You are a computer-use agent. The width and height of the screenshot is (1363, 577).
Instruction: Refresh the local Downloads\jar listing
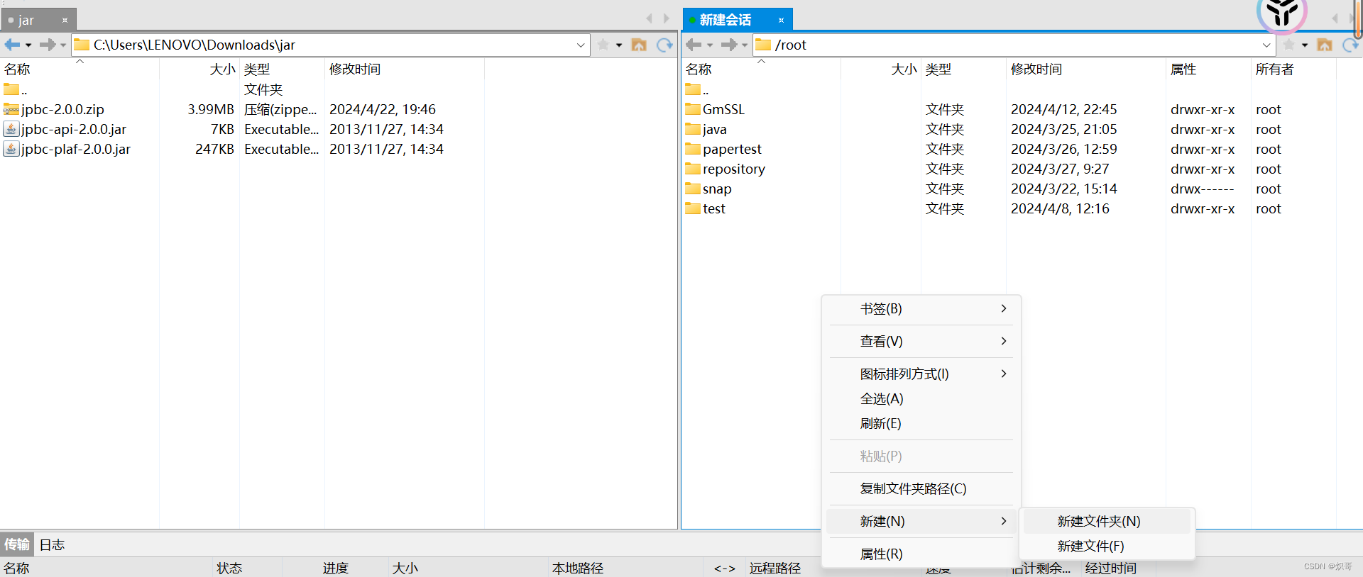664,45
